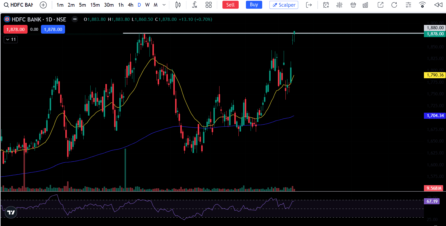Select the 5m timeframe
Viewport: 446px width, 226px height.
82,5
